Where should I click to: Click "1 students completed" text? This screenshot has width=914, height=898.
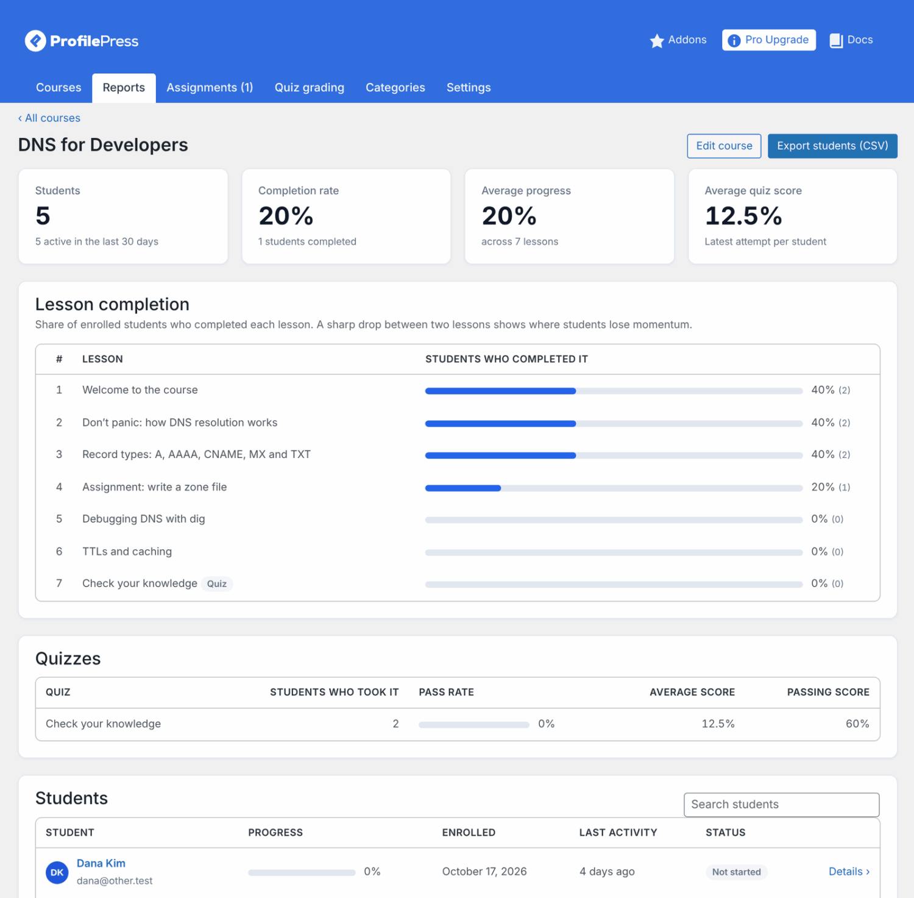coord(307,242)
